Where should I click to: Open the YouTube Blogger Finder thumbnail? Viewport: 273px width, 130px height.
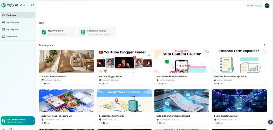(124, 61)
